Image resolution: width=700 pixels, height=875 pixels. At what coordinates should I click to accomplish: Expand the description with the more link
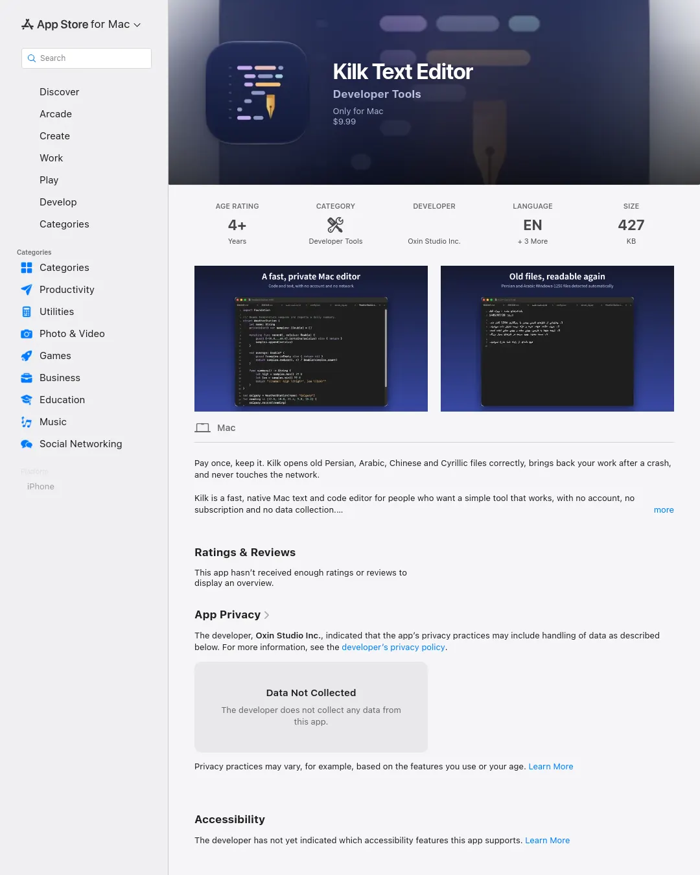[x=664, y=510]
